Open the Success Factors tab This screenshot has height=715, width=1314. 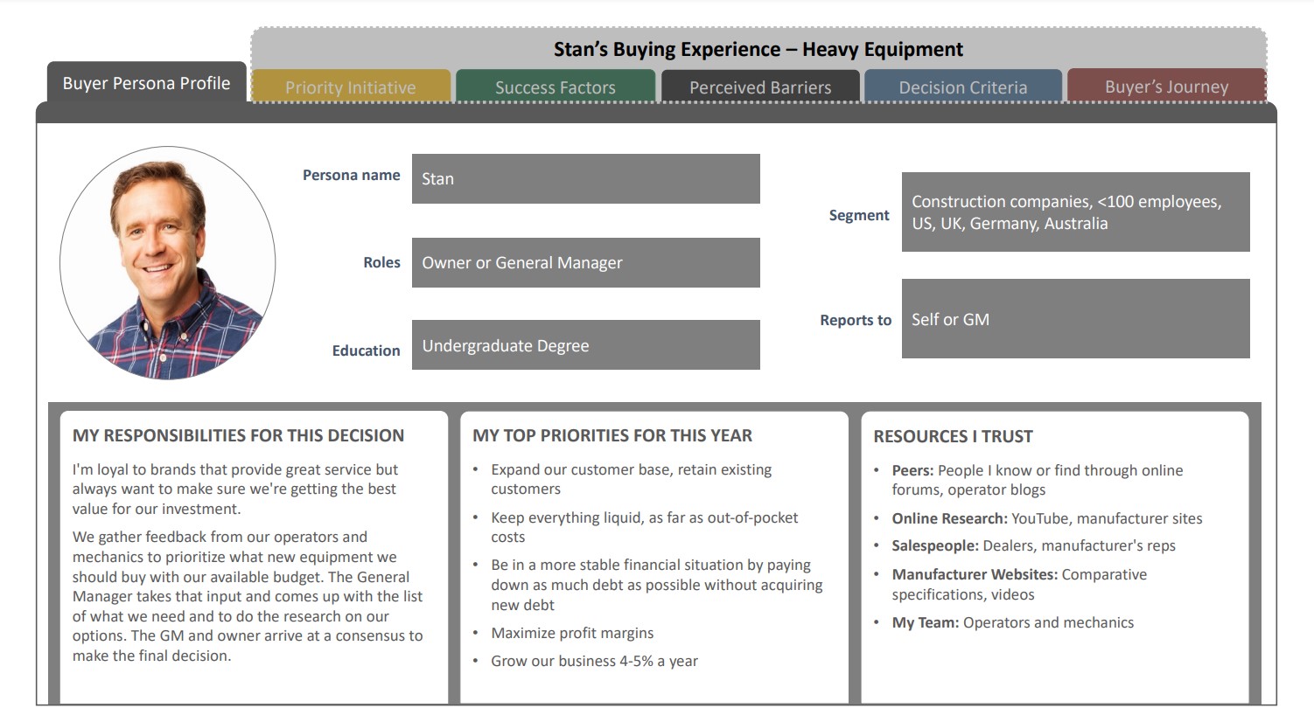[x=556, y=87]
